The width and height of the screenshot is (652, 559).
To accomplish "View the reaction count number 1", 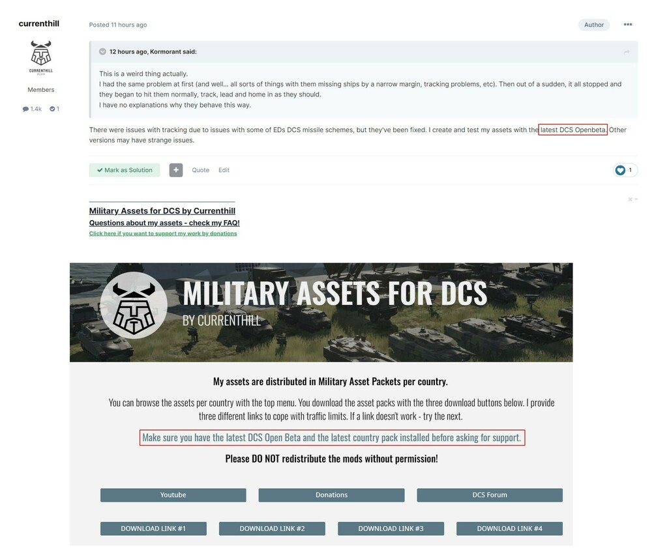I will 630,169.
